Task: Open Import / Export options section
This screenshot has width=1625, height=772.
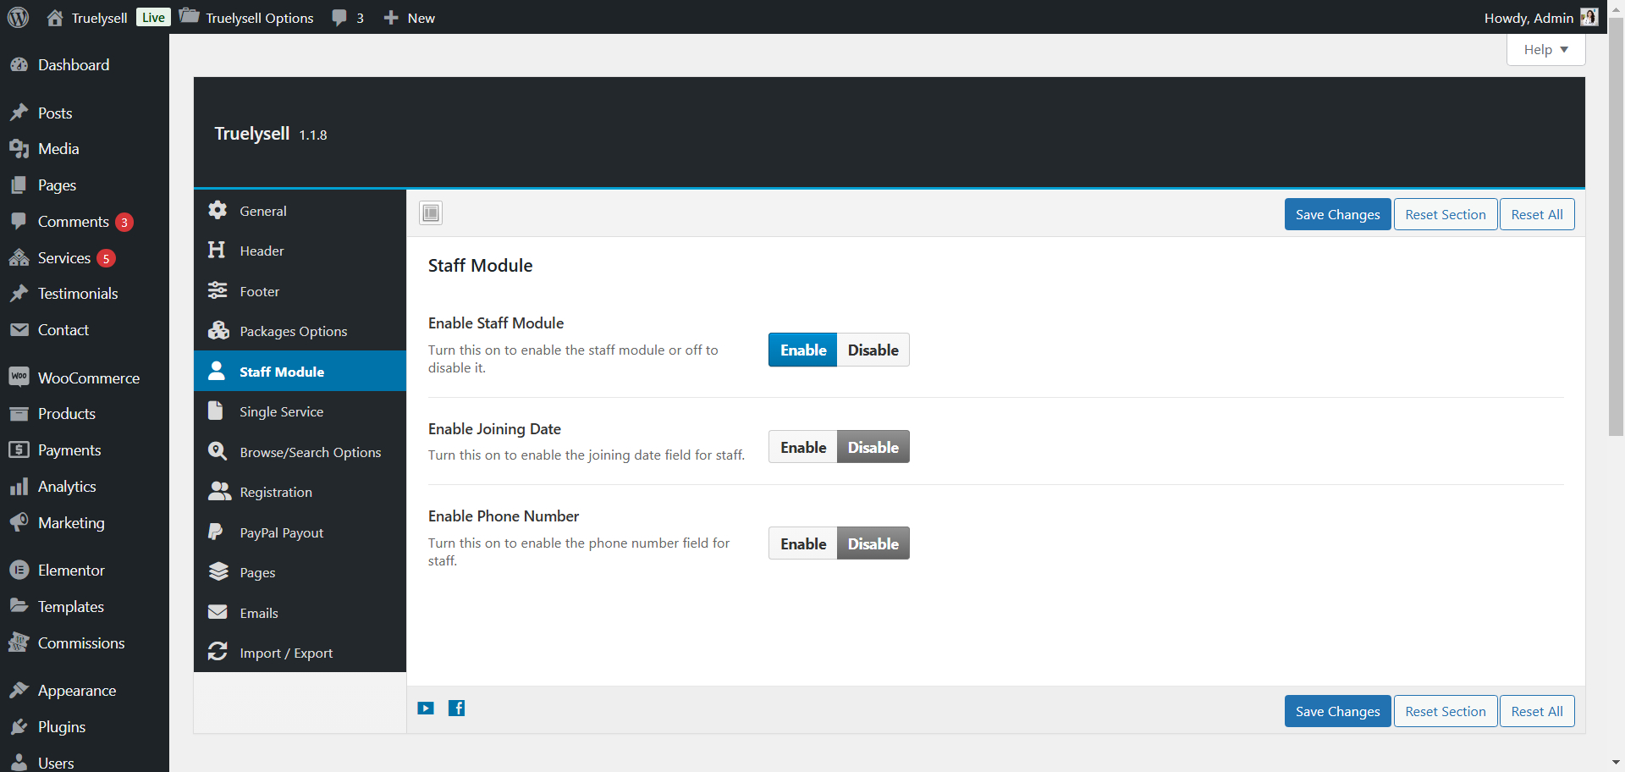Action: click(x=285, y=653)
